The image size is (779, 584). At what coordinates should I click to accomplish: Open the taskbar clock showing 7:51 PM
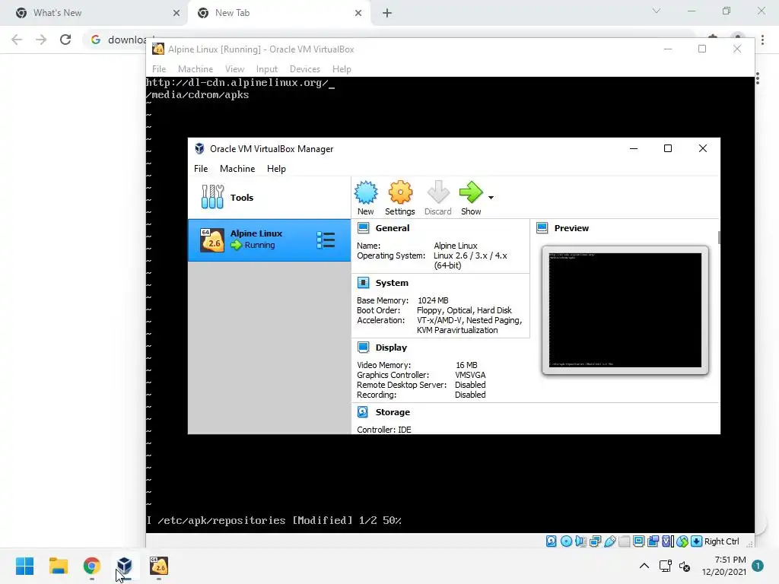tap(724, 566)
